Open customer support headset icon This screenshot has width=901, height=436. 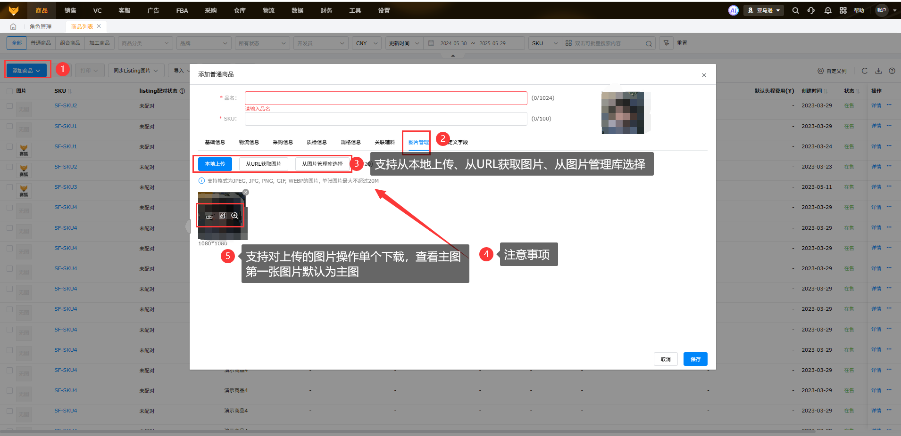click(x=811, y=10)
